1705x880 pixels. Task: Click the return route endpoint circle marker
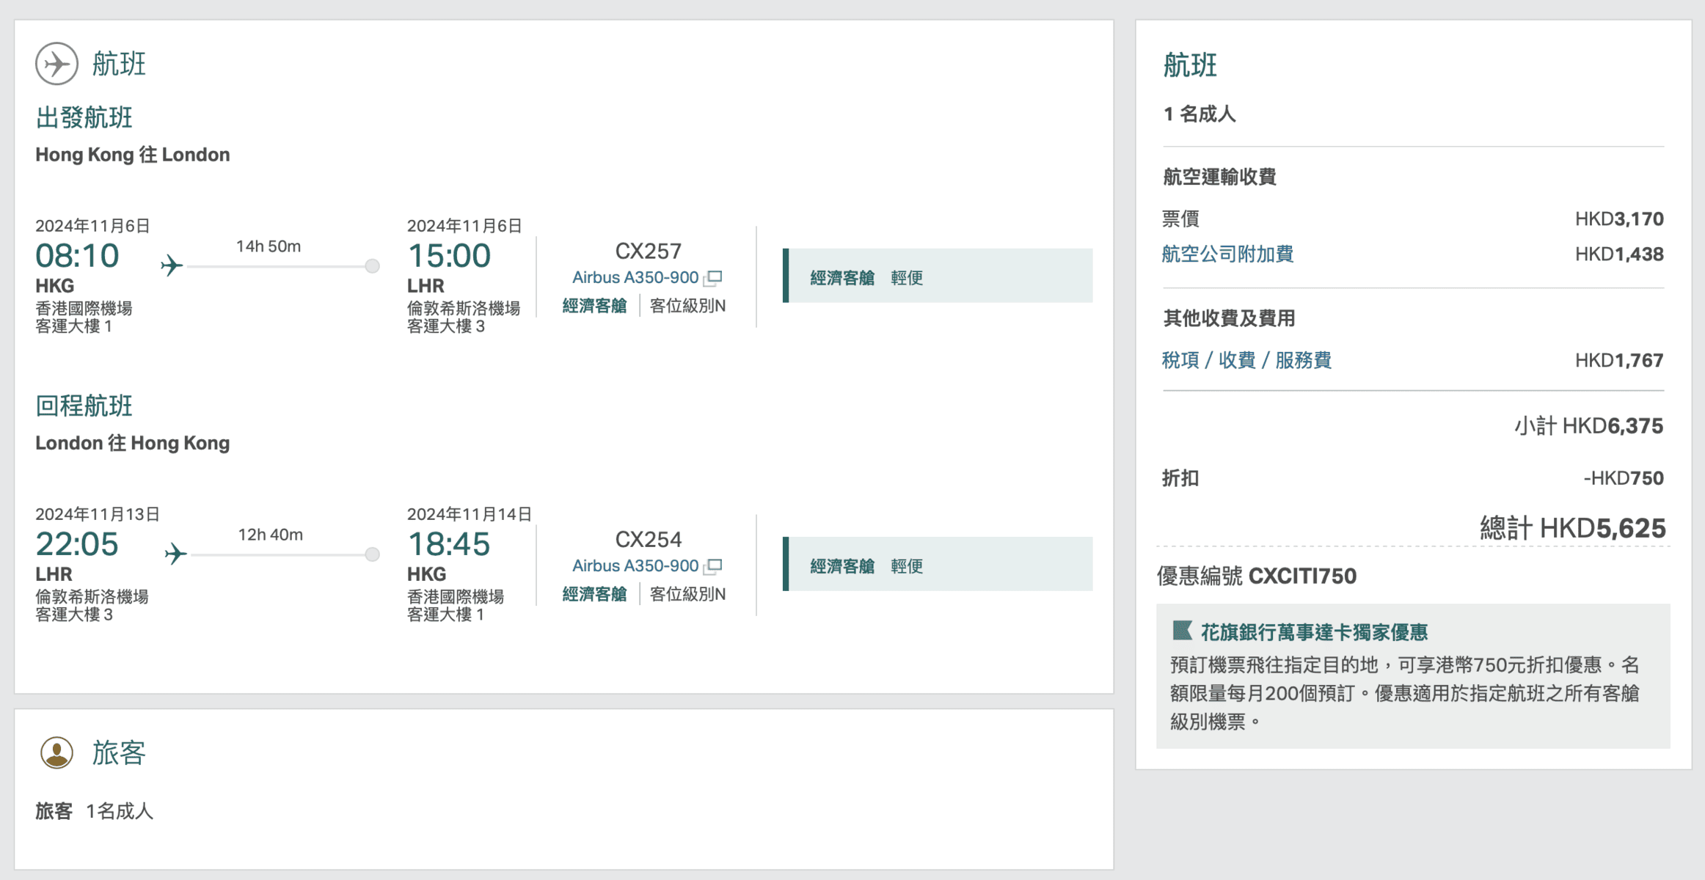(373, 554)
